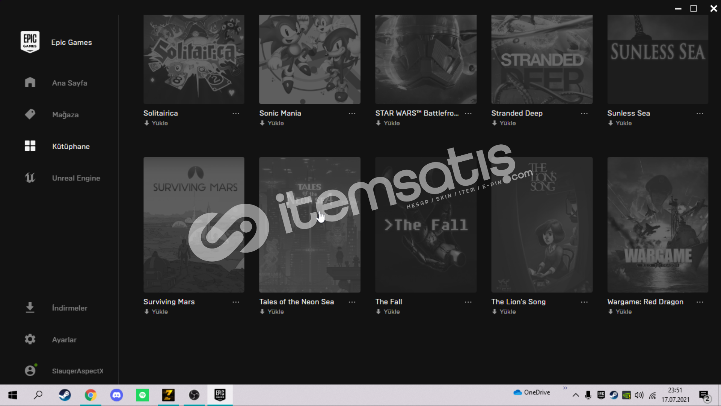Open Spotify from the taskbar

[x=142, y=395]
